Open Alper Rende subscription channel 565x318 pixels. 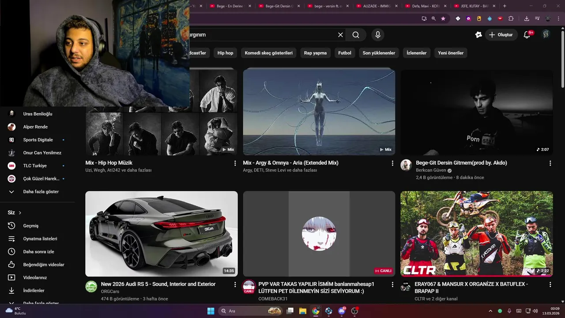[38, 127]
